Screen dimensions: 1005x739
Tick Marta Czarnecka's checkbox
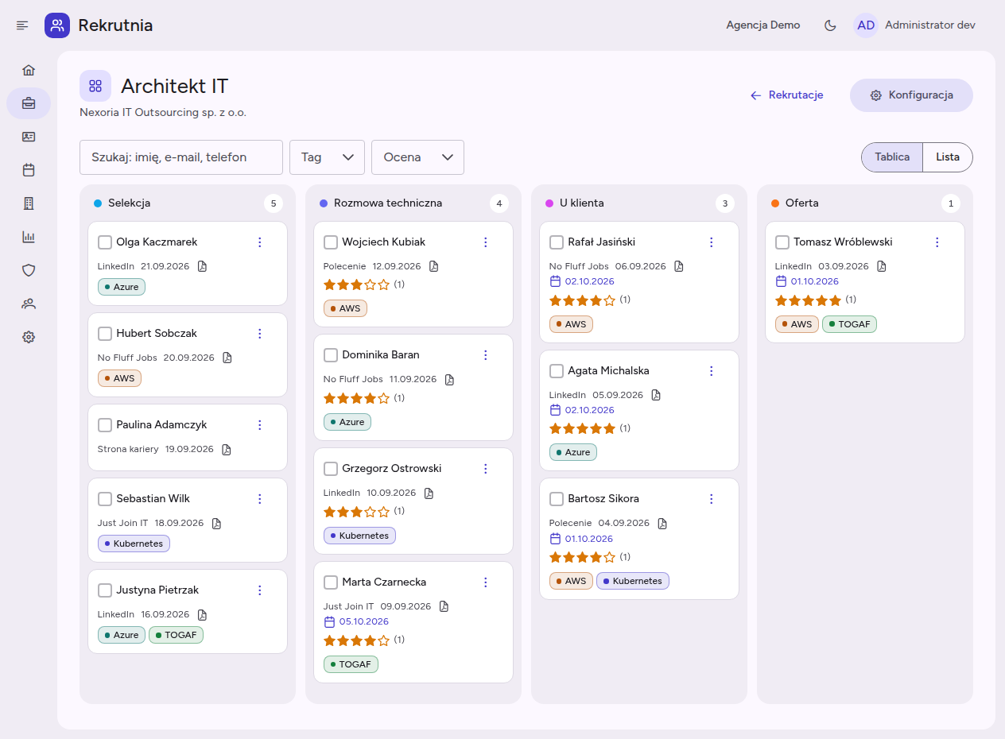(x=331, y=583)
